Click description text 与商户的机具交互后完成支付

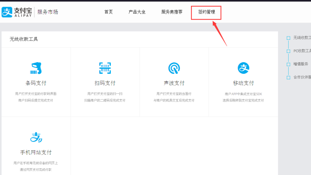pyautogui.click(x=174, y=100)
